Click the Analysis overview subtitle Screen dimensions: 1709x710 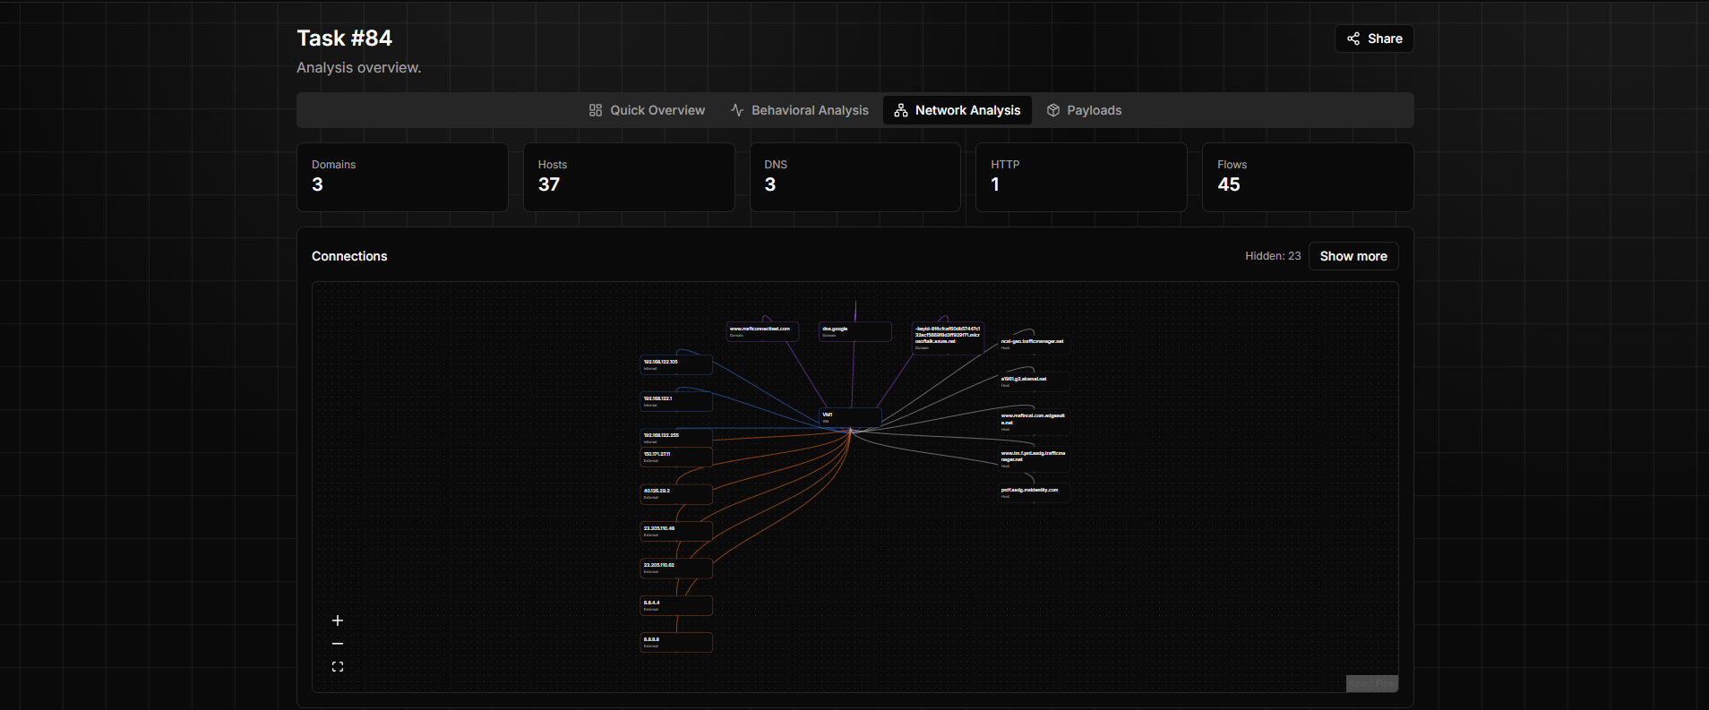point(359,68)
